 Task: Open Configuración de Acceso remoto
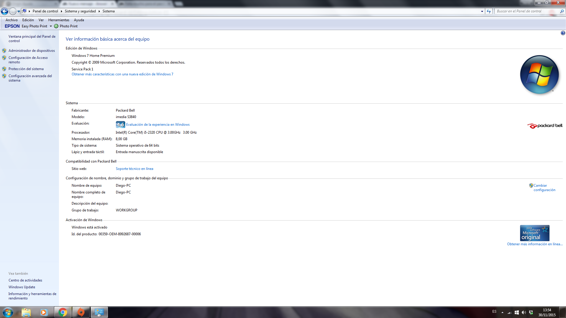tap(28, 60)
